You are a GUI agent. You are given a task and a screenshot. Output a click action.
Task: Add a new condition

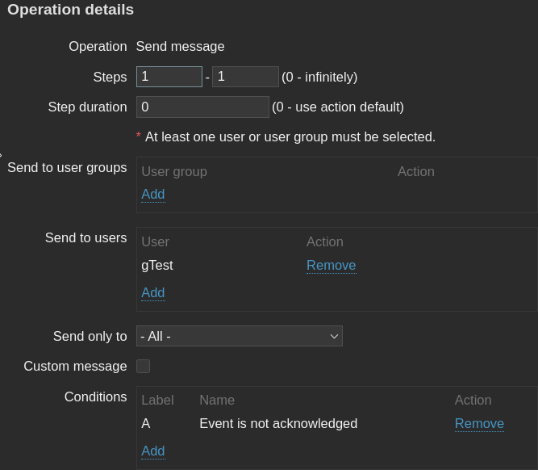click(153, 451)
